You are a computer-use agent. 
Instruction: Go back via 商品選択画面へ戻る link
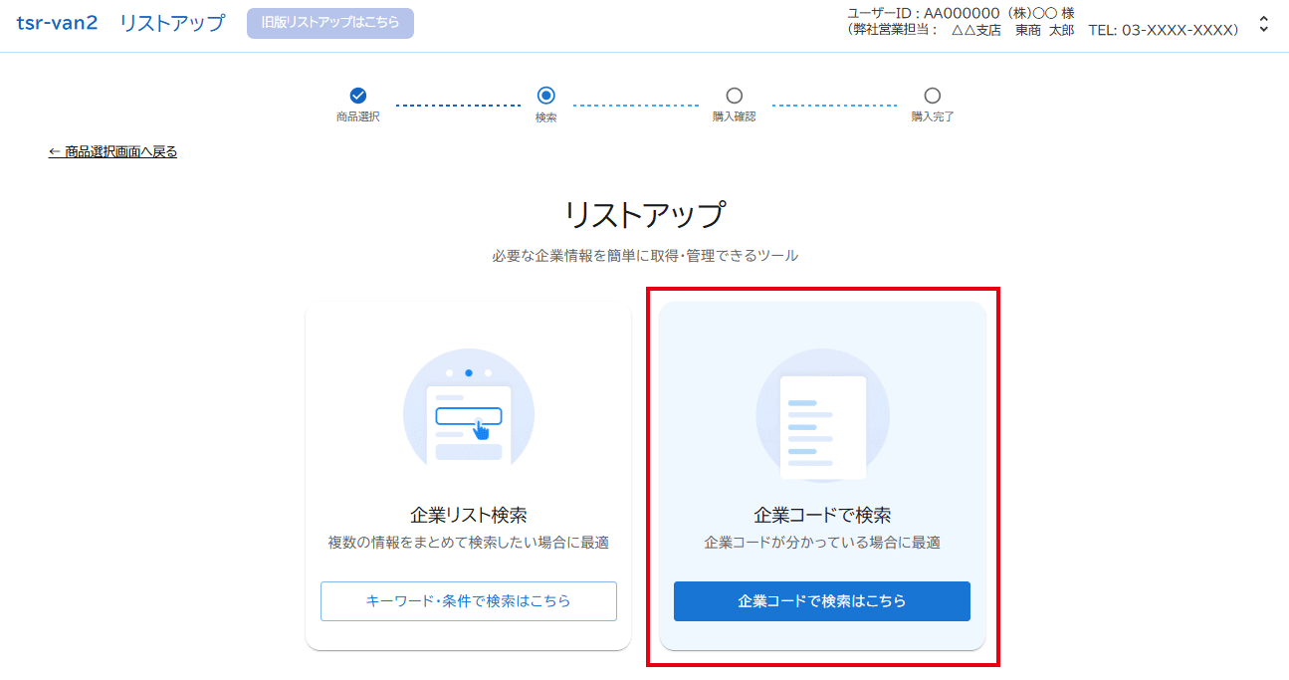tap(113, 152)
